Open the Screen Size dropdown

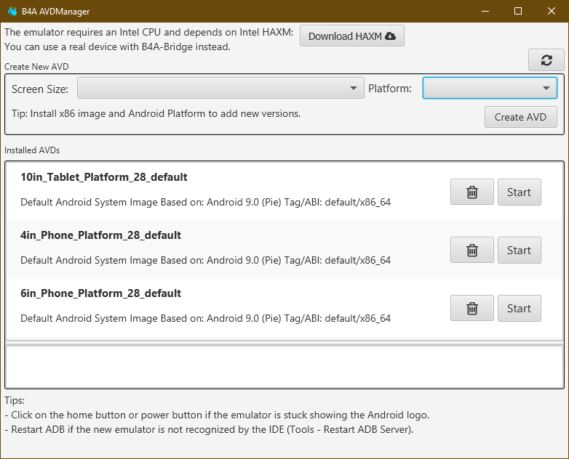point(220,89)
